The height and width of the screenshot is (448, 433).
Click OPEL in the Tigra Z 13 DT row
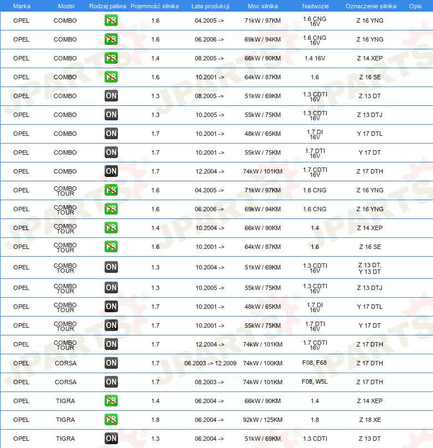[21, 439]
